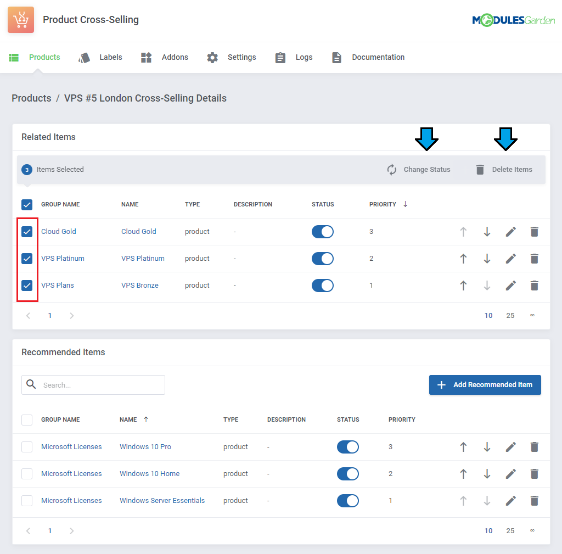This screenshot has width=562, height=554.
Task: Delete the Cloud Gold related item
Action: (535, 232)
